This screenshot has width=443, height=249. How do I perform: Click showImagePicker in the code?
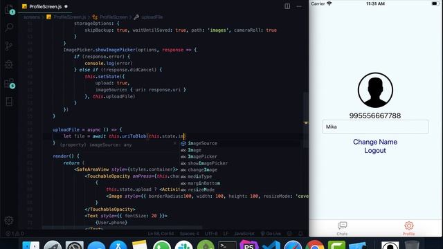click(x=116, y=50)
